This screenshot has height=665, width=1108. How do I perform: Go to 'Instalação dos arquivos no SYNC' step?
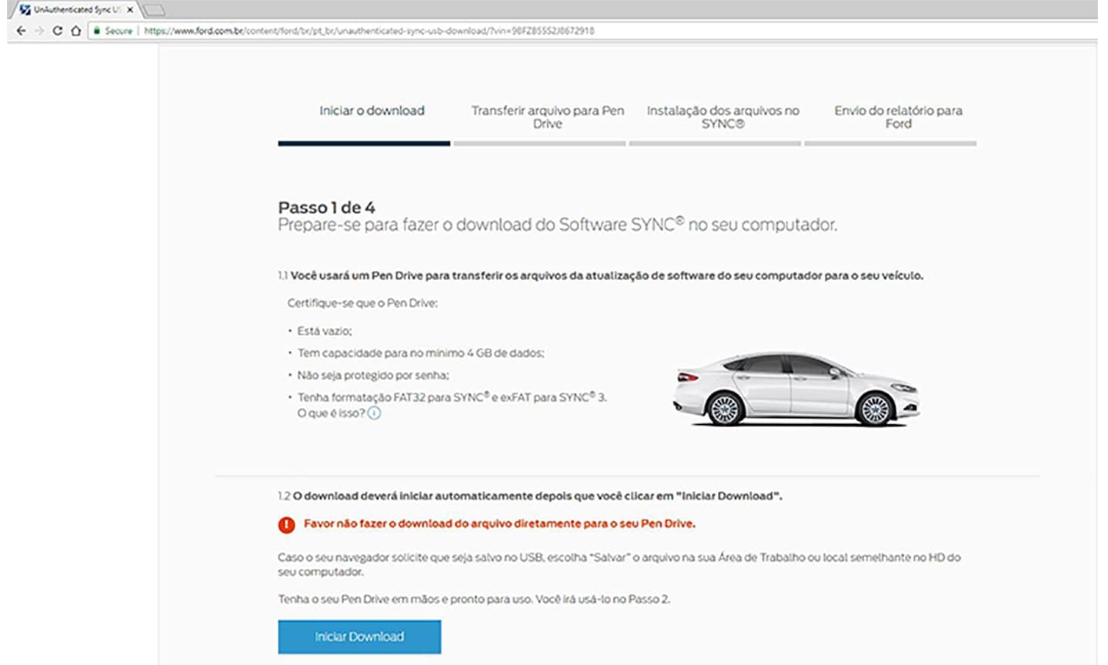click(723, 117)
